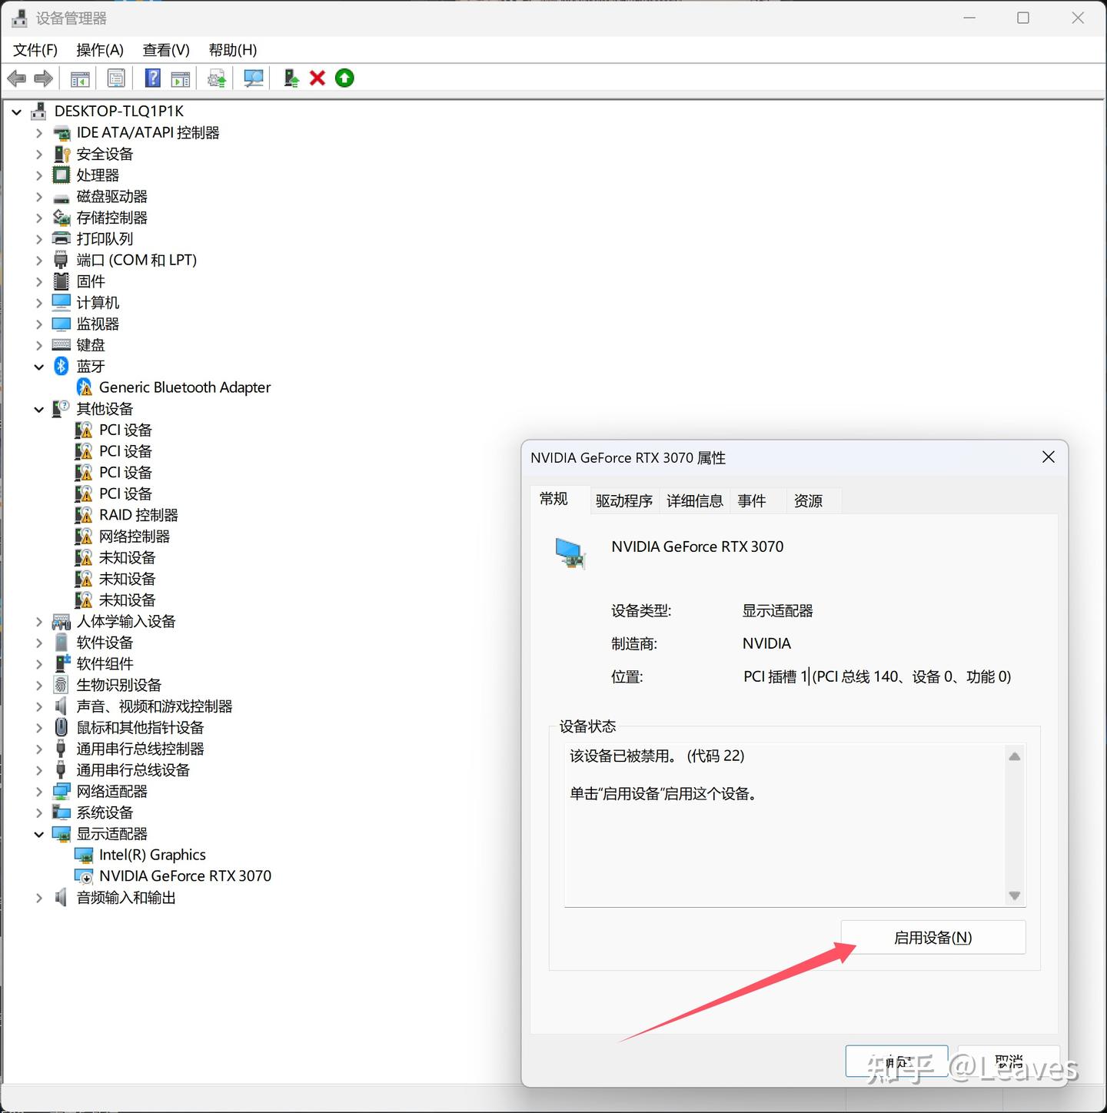Screen dimensions: 1107x1113
Task: Click the 监视器 monitor icon
Action: tap(61, 324)
